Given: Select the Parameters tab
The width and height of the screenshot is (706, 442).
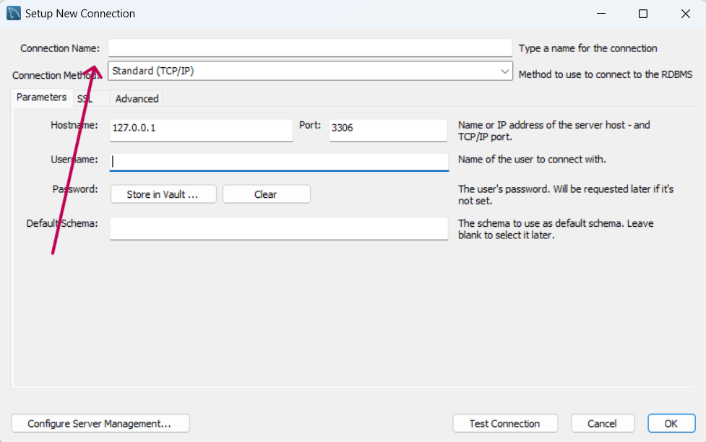Looking at the screenshot, I should 42,97.
